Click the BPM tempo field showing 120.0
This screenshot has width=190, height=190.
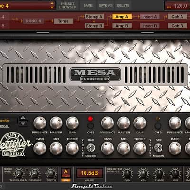pyautogui.click(x=177, y=6)
